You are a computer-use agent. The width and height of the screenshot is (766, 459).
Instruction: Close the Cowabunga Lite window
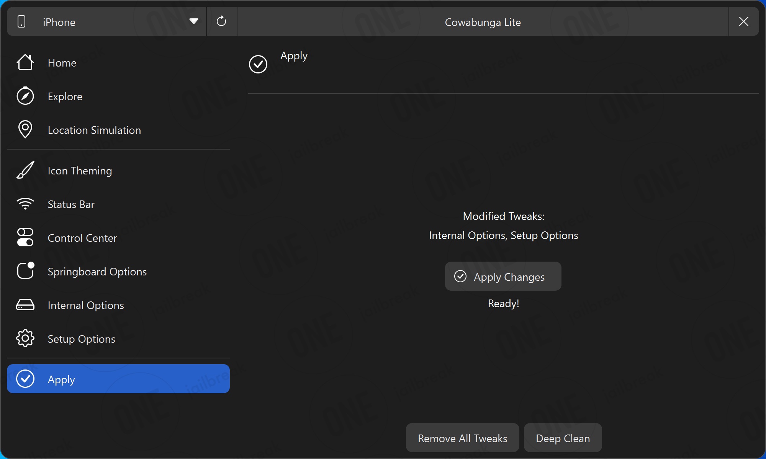[x=744, y=21]
